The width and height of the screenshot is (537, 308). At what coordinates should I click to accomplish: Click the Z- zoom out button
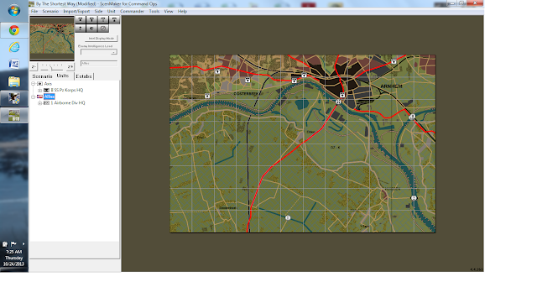pos(34,67)
